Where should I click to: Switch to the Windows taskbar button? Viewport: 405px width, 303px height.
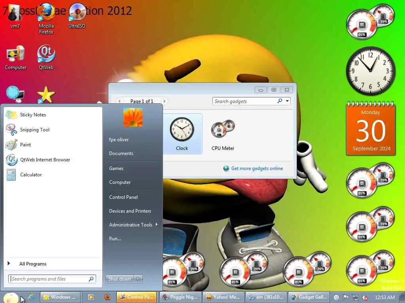pyautogui.click(x=60, y=297)
